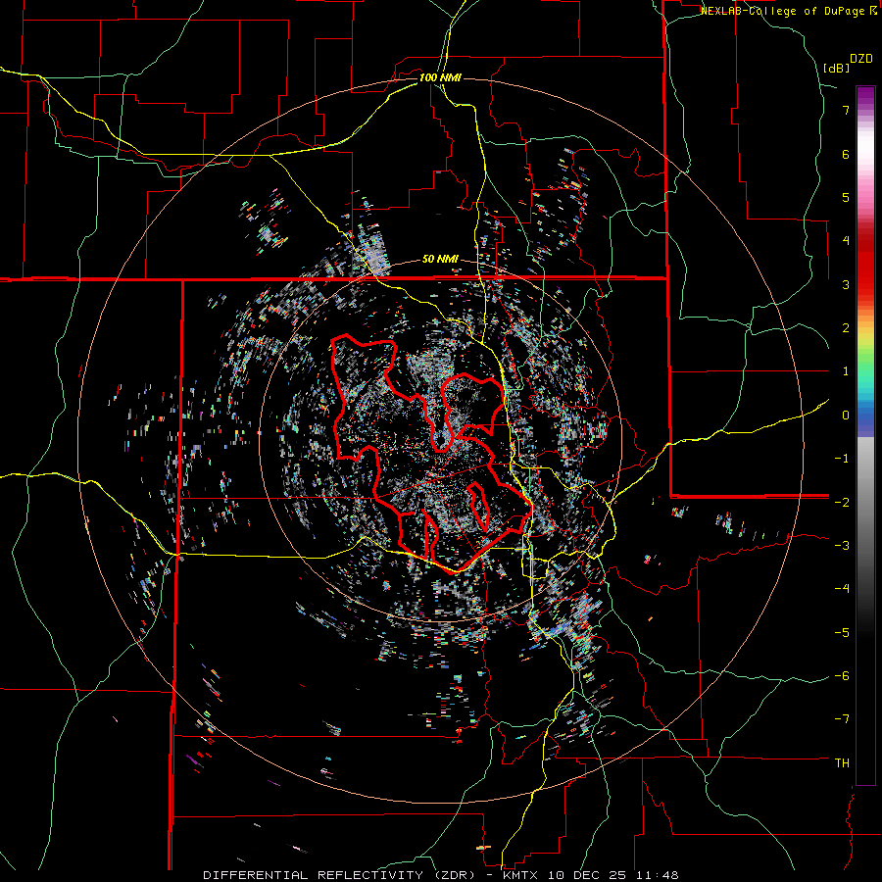Image resolution: width=882 pixels, height=882 pixels.
Task: Click the -1 value on color scale
Action: (x=842, y=459)
